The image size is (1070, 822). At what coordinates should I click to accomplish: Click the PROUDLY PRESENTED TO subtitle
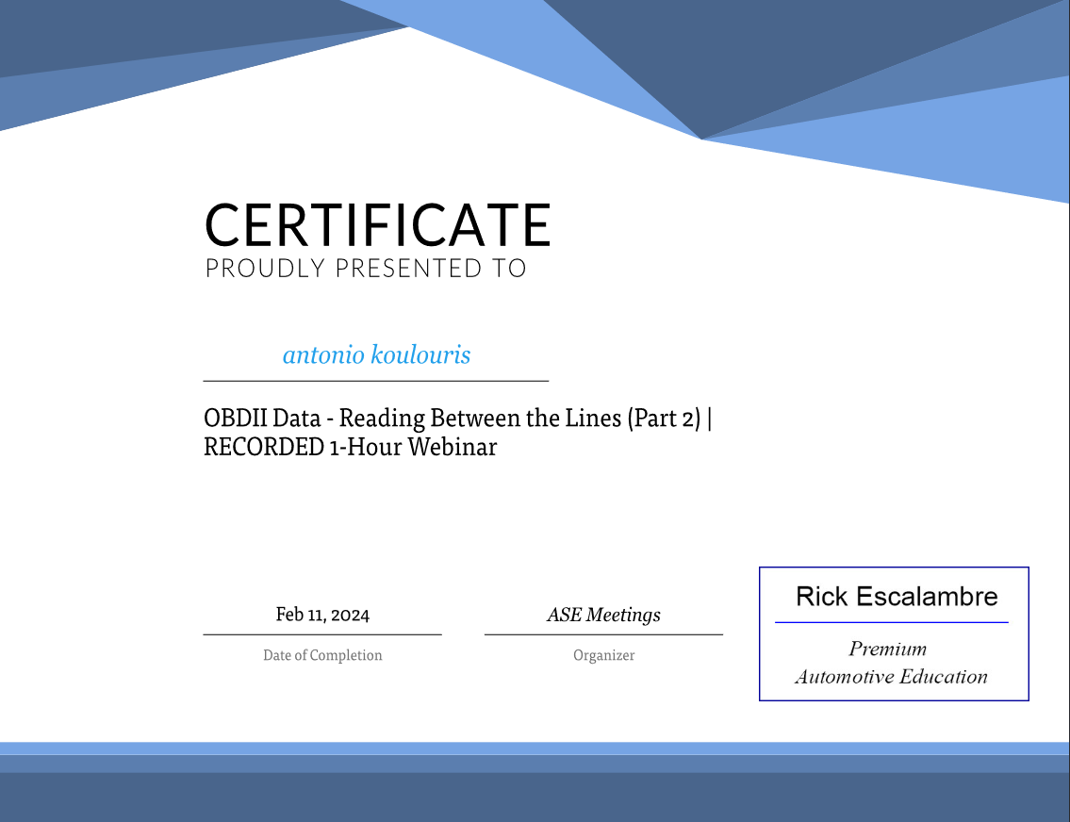[366, 269]
